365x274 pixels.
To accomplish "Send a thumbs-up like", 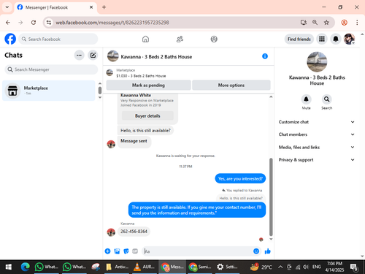I will click(268, 251).
